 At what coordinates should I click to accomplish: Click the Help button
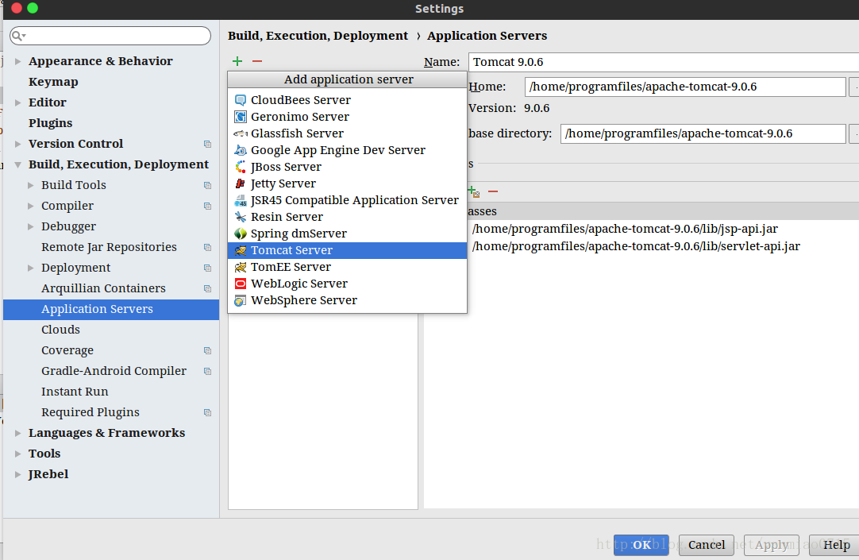(836, 545)
